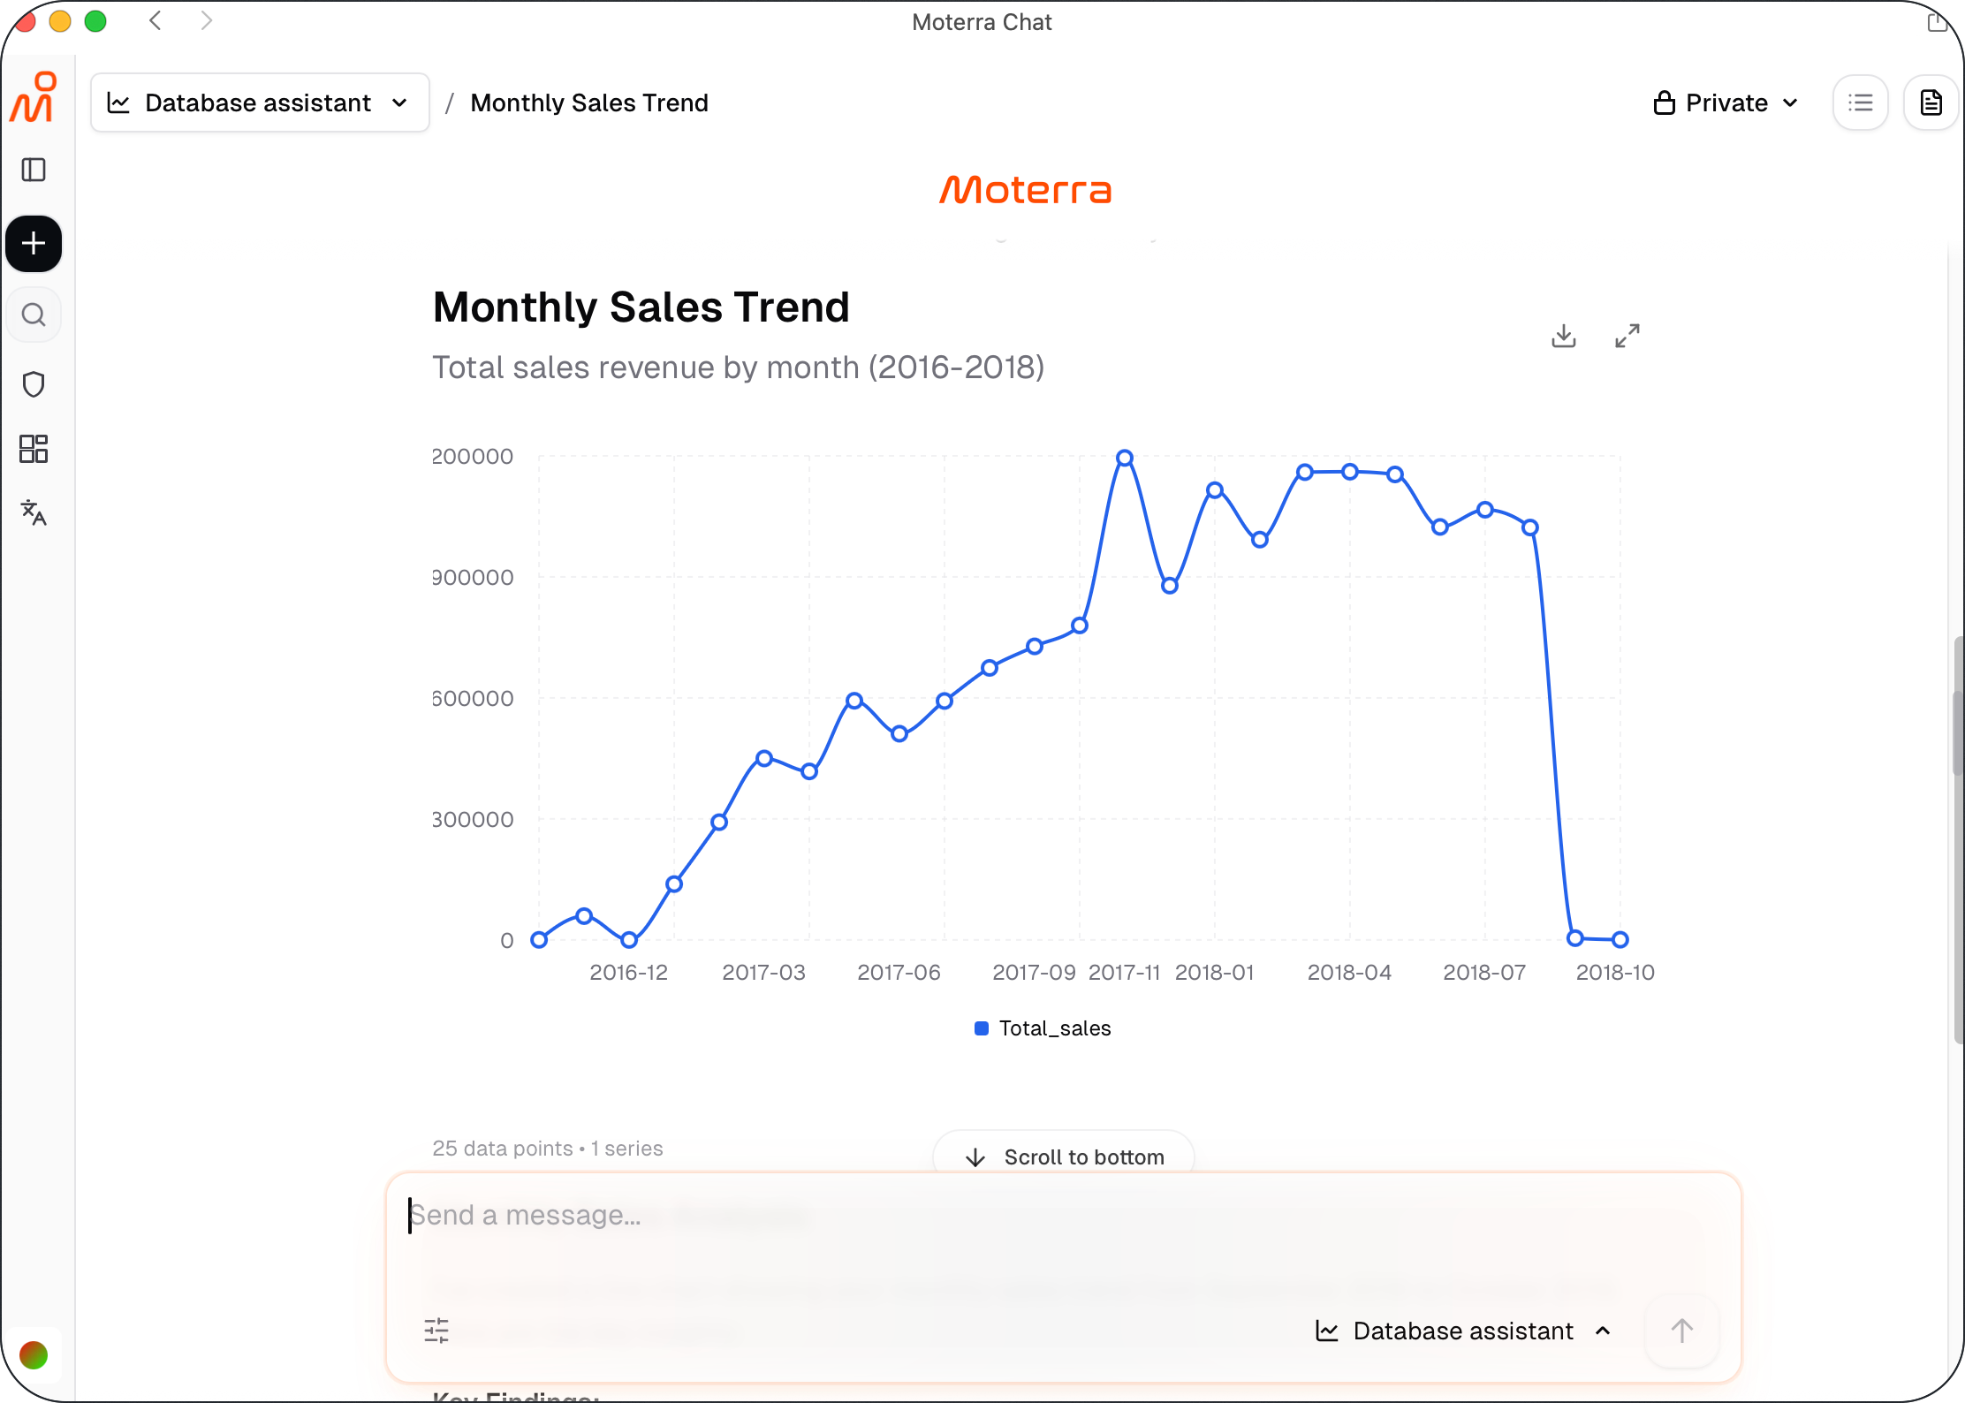1965x1403 pixels.
Task: Click the last data point at 2018-10
Action: coord(1620,939)
